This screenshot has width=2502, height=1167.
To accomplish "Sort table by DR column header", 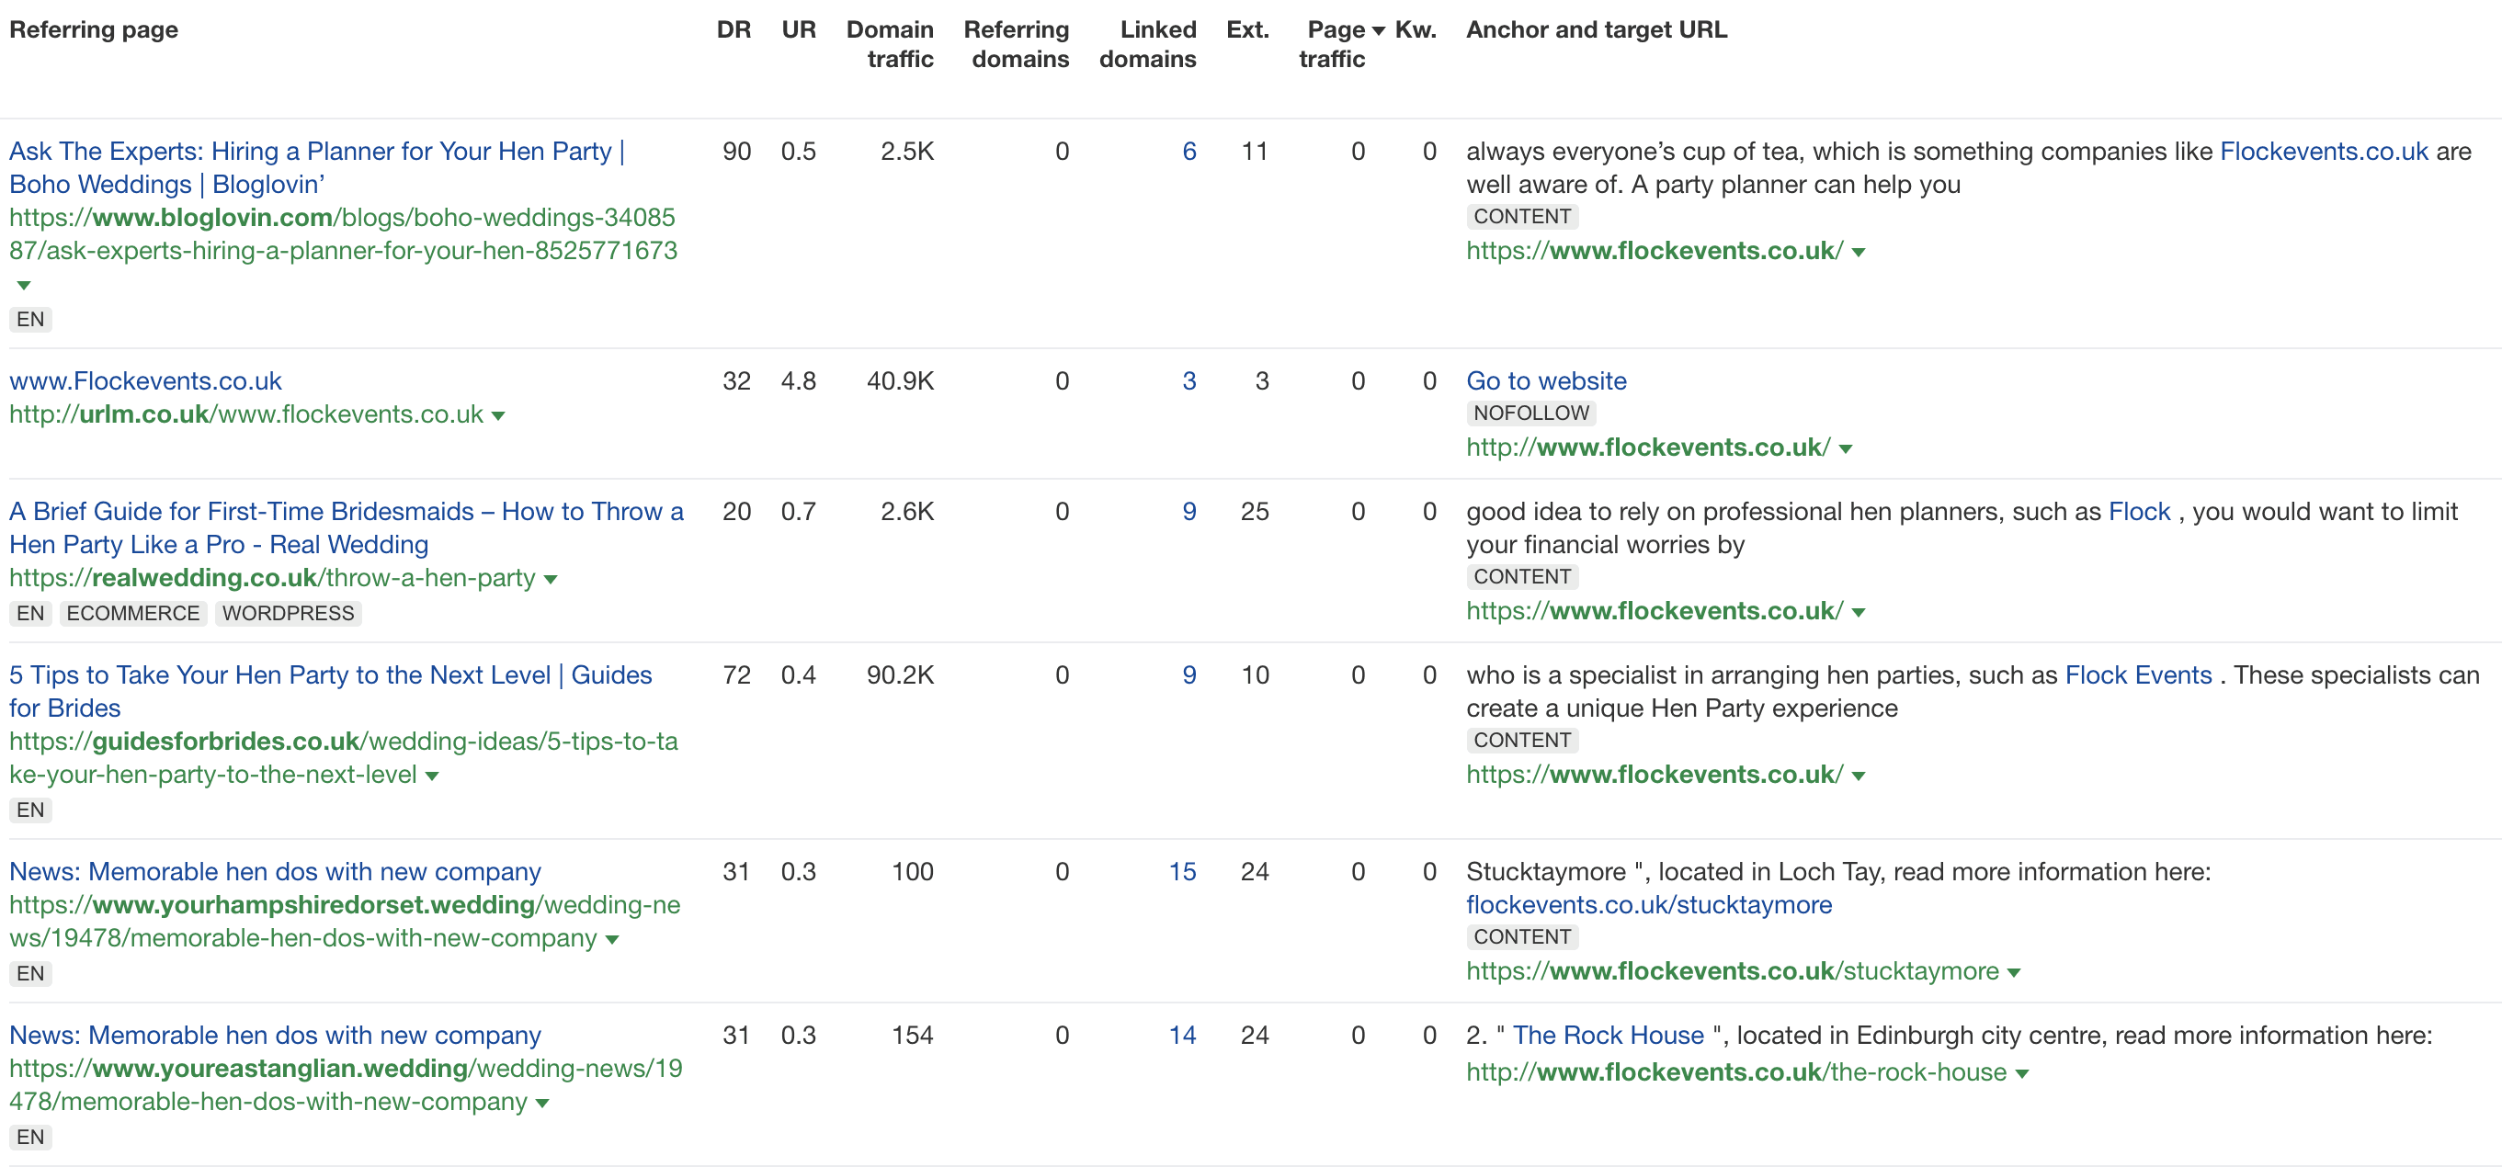I will tap(734, 30).
